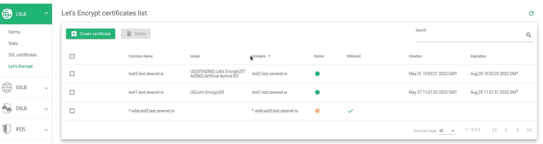Click the Create certificate button
The image size is (543, 144).
coord(91,34)
